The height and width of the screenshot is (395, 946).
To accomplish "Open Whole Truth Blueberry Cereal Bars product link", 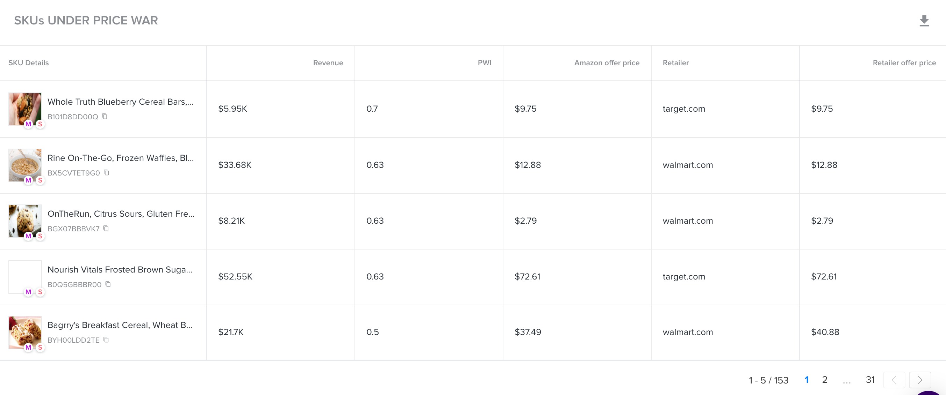I will [x=121, y=102].
